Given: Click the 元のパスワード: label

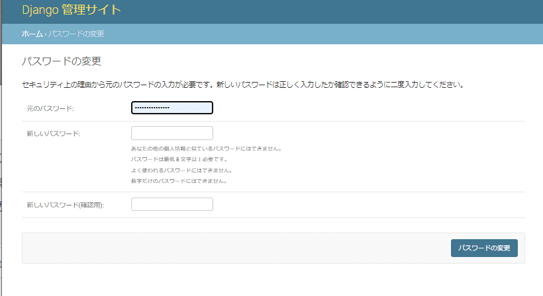Looking at the screenshot, I should tap(50, 108).
